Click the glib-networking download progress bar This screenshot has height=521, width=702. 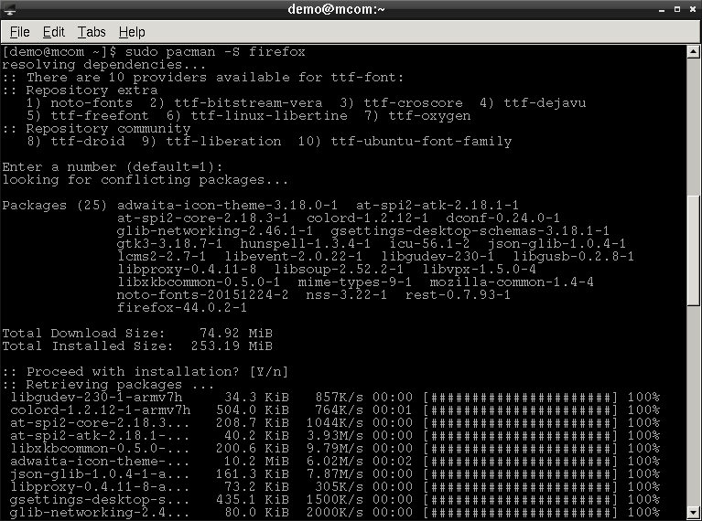520,513
